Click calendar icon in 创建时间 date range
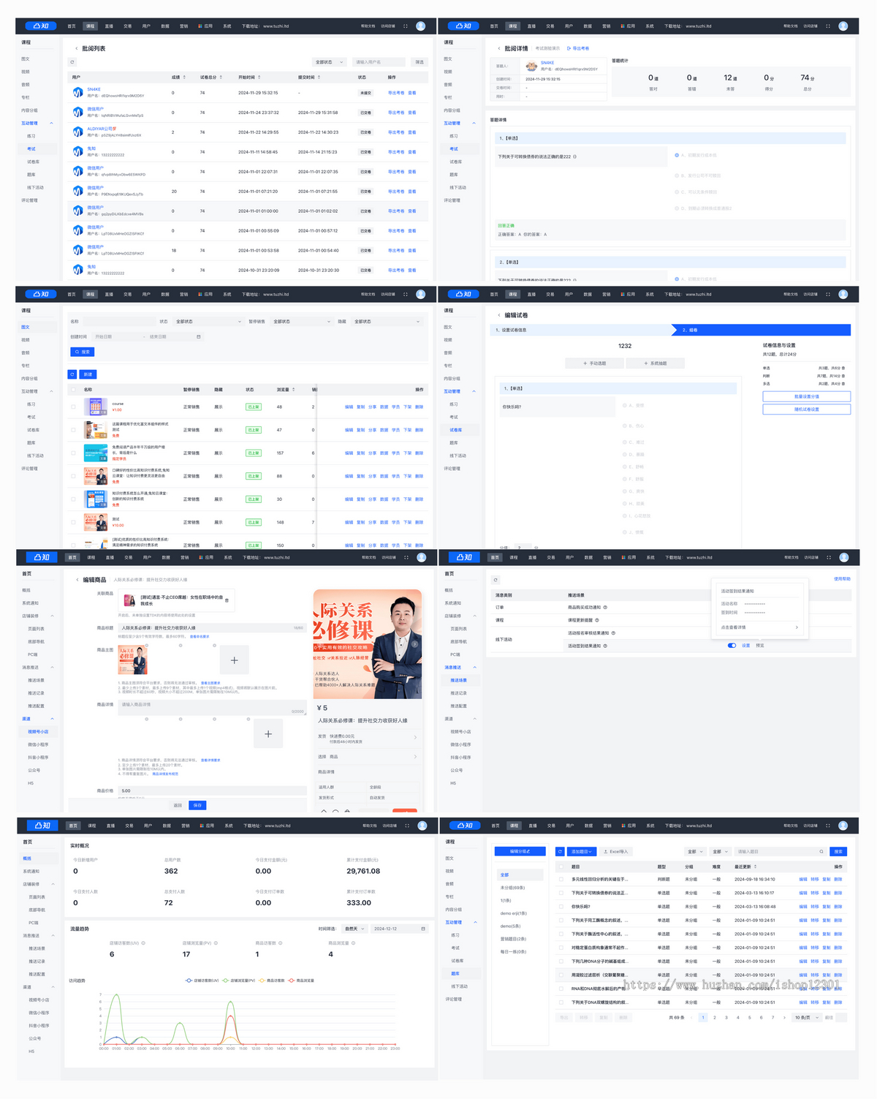 198,337
